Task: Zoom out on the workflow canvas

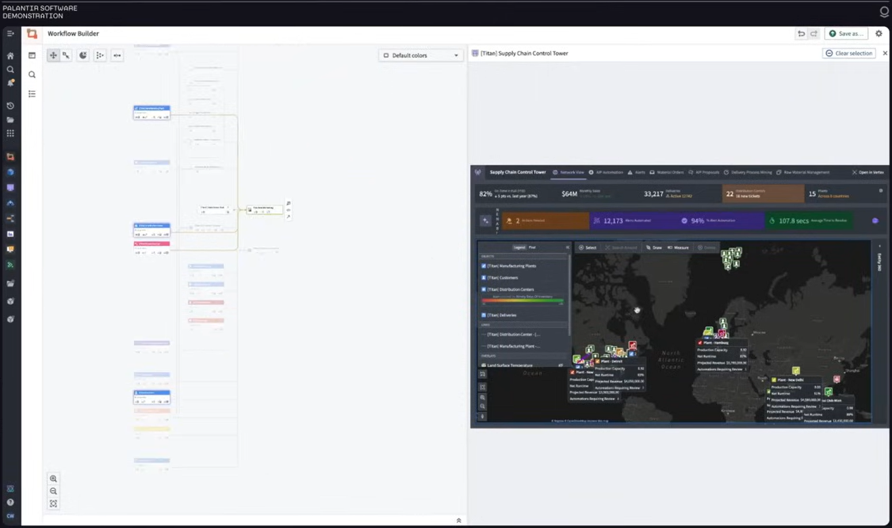Action: [53, 491]
